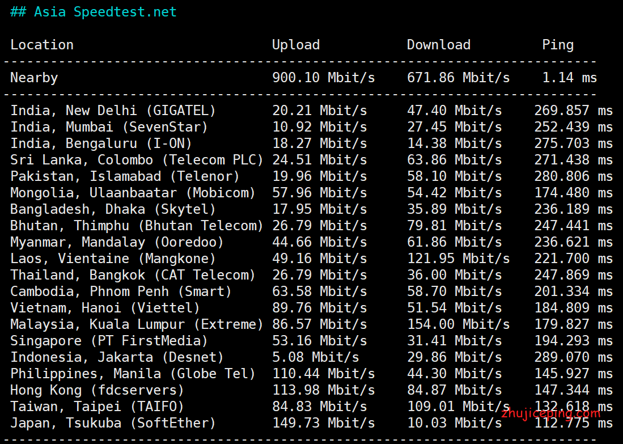Viewport: 623px width, 444px height.
Task: Select 'India, Bengaluru (I-ON)' row
Action: click(312, 143)
